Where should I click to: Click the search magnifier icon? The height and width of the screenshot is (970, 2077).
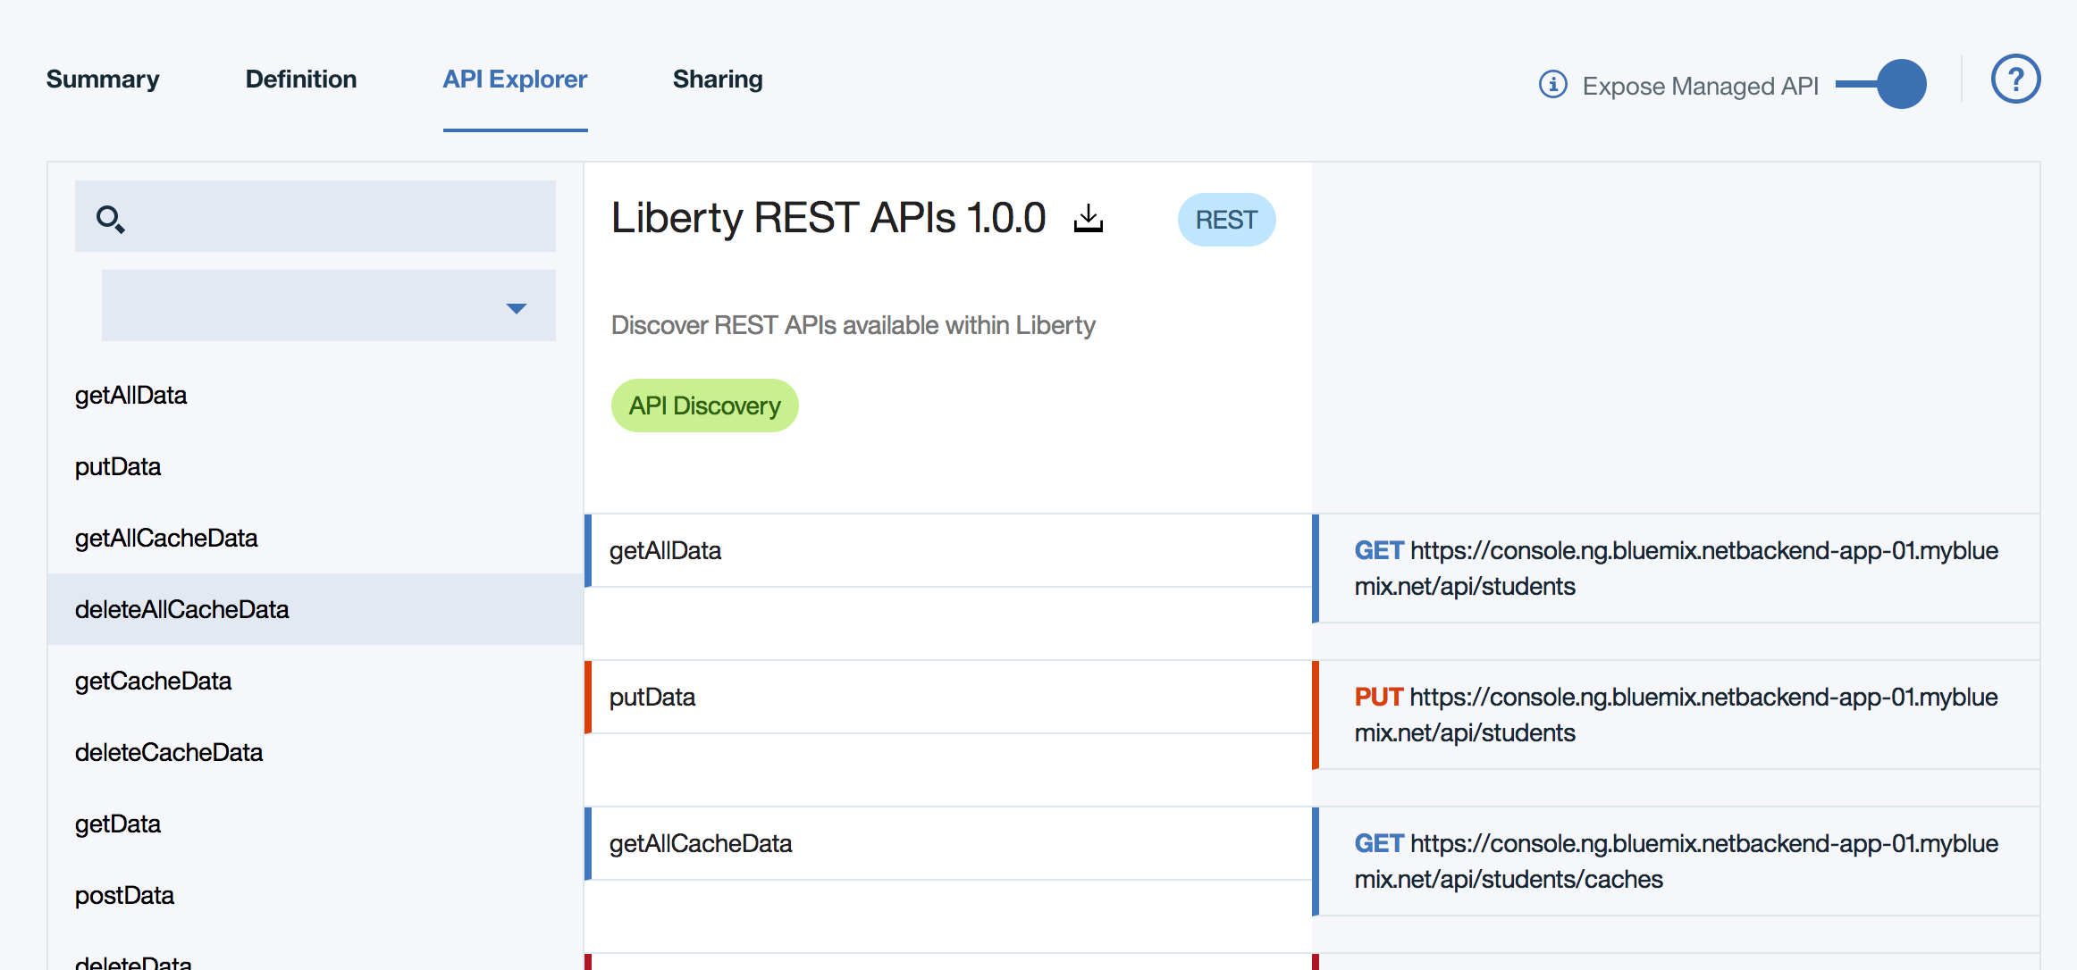(x=111, y=219)
